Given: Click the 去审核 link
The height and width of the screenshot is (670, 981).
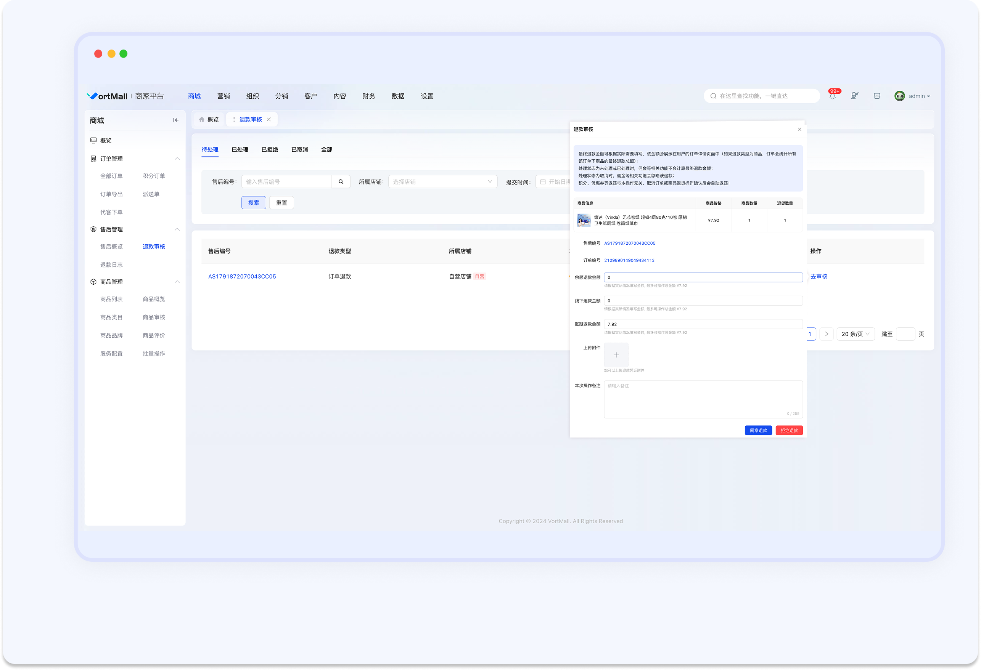Looking at the screenshot, I should [x=819, y=276].
